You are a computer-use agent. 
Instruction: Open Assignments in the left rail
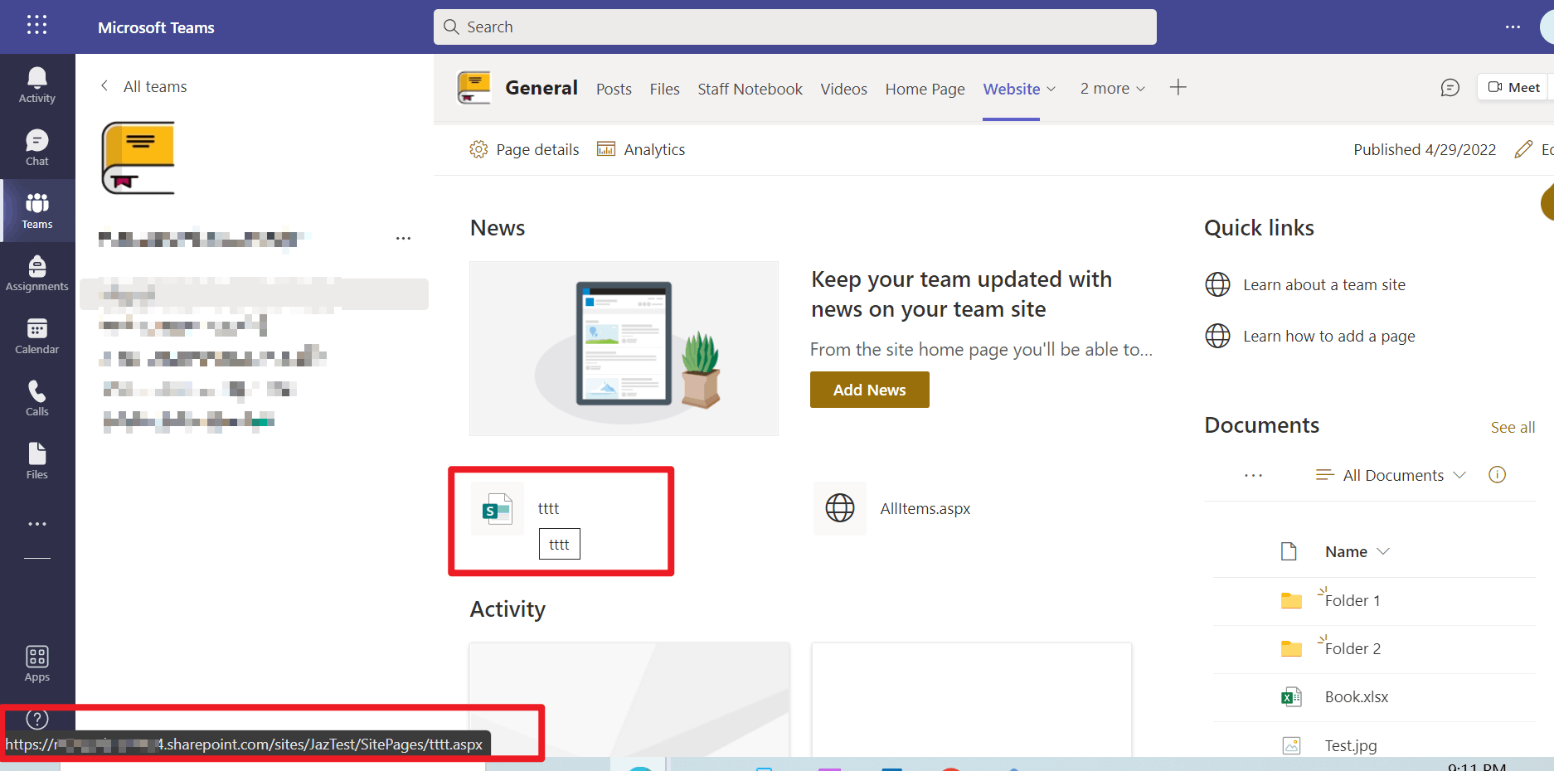37,274
